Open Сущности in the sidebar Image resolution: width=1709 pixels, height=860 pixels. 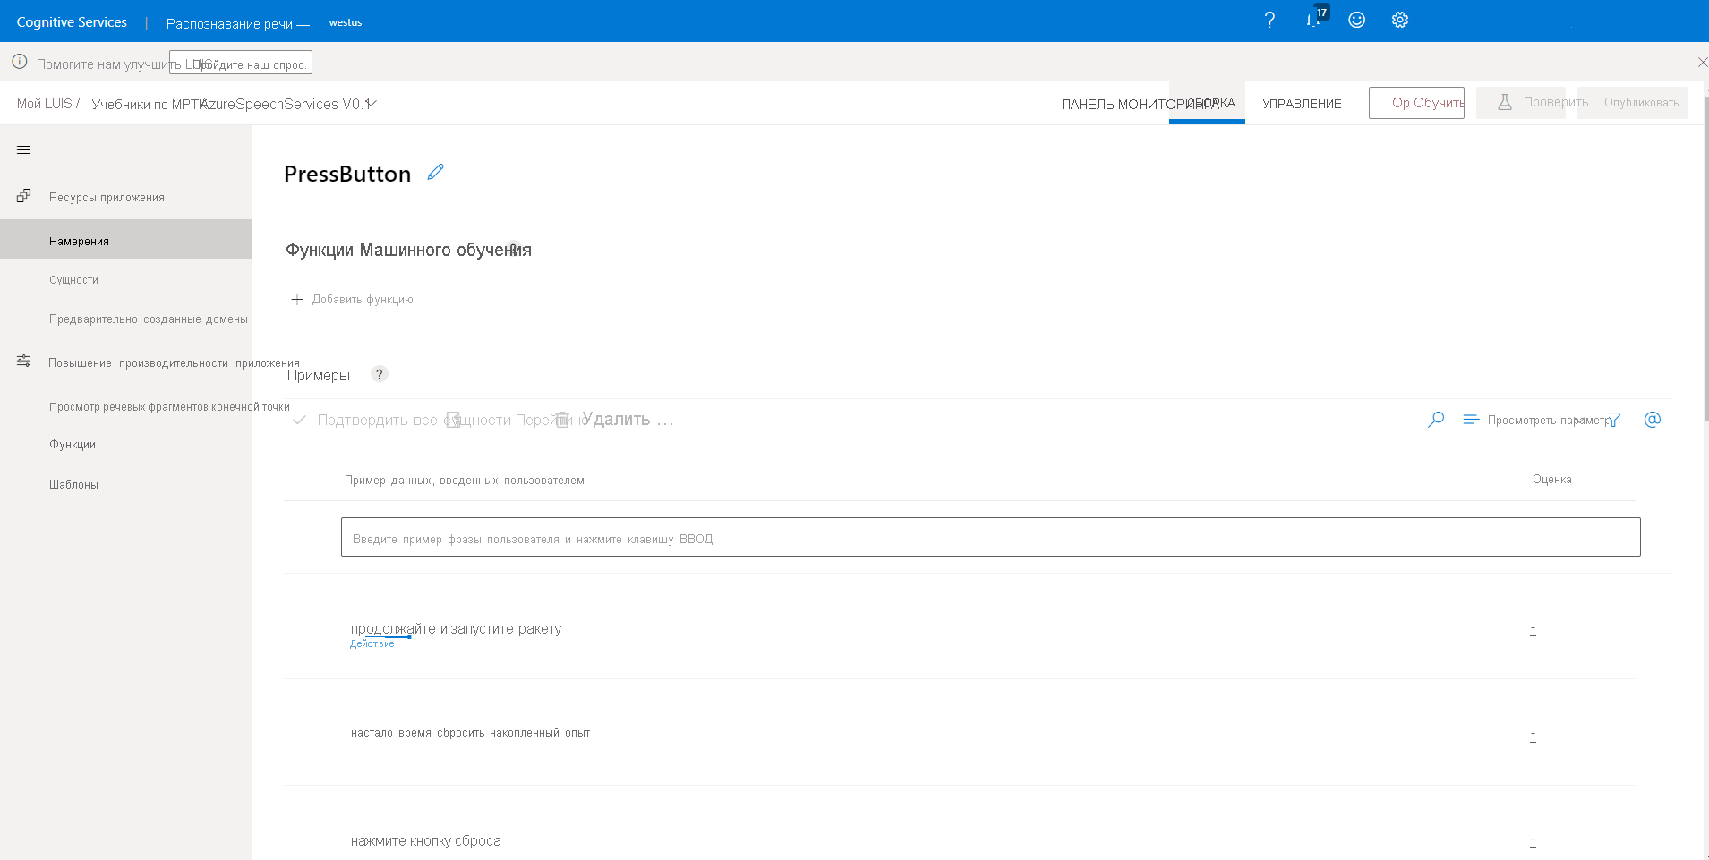(74, 280)
